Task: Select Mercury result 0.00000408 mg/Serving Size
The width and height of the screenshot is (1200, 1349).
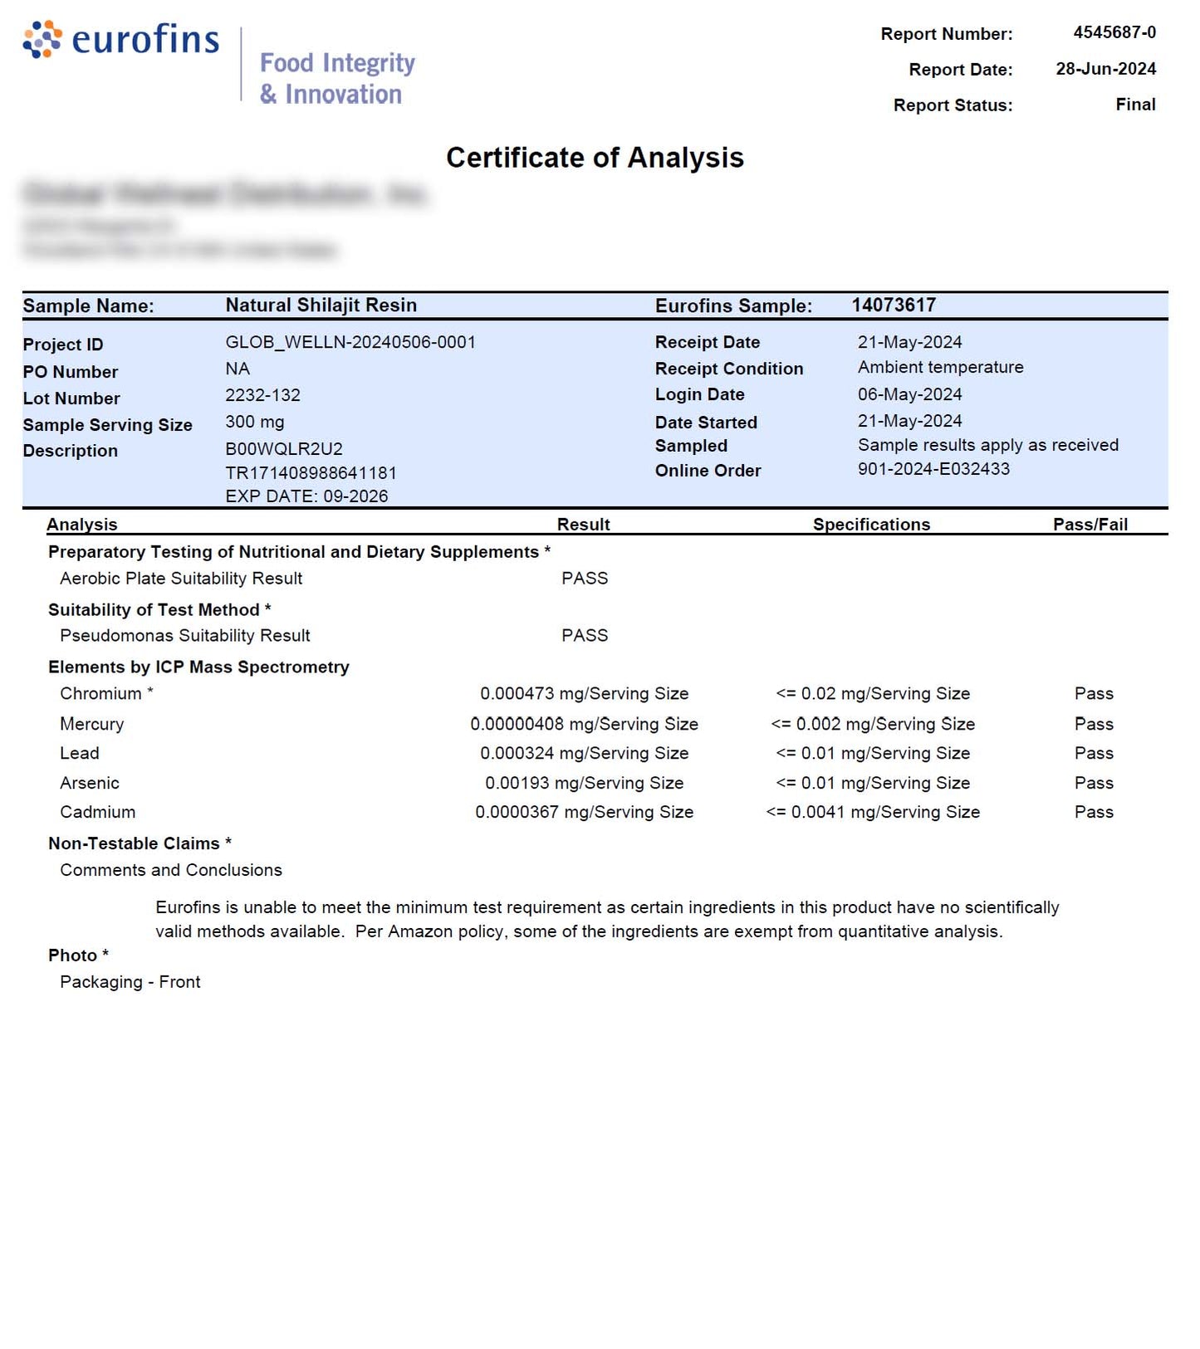Action: pyautogui.click(x=584, y=724)
